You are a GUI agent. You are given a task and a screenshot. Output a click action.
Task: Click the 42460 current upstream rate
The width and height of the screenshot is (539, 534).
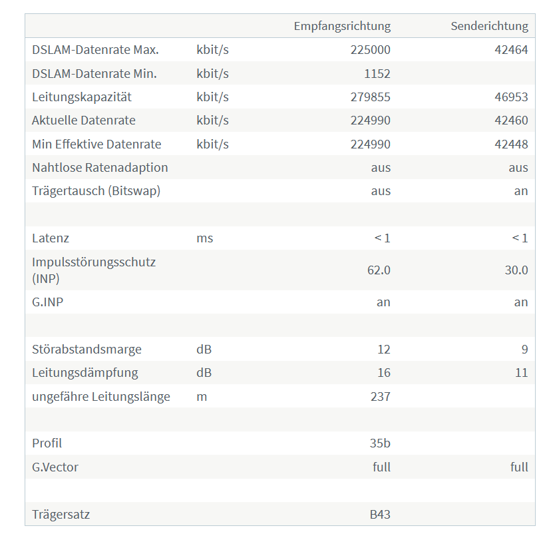pos(511,121)
